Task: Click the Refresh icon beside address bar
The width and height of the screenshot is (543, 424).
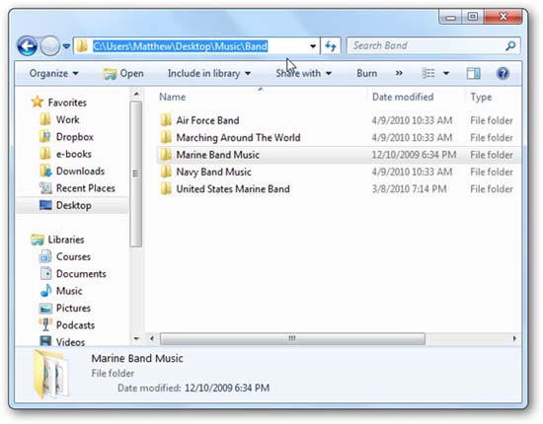Action: [331, 45]
